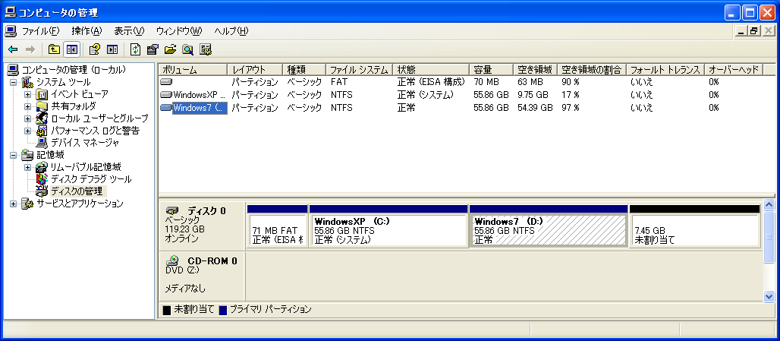Select デバイス マネージャ in tree
Image resolution: width=780 pixels, height=341 pixels.
click(x=85, y=143)
